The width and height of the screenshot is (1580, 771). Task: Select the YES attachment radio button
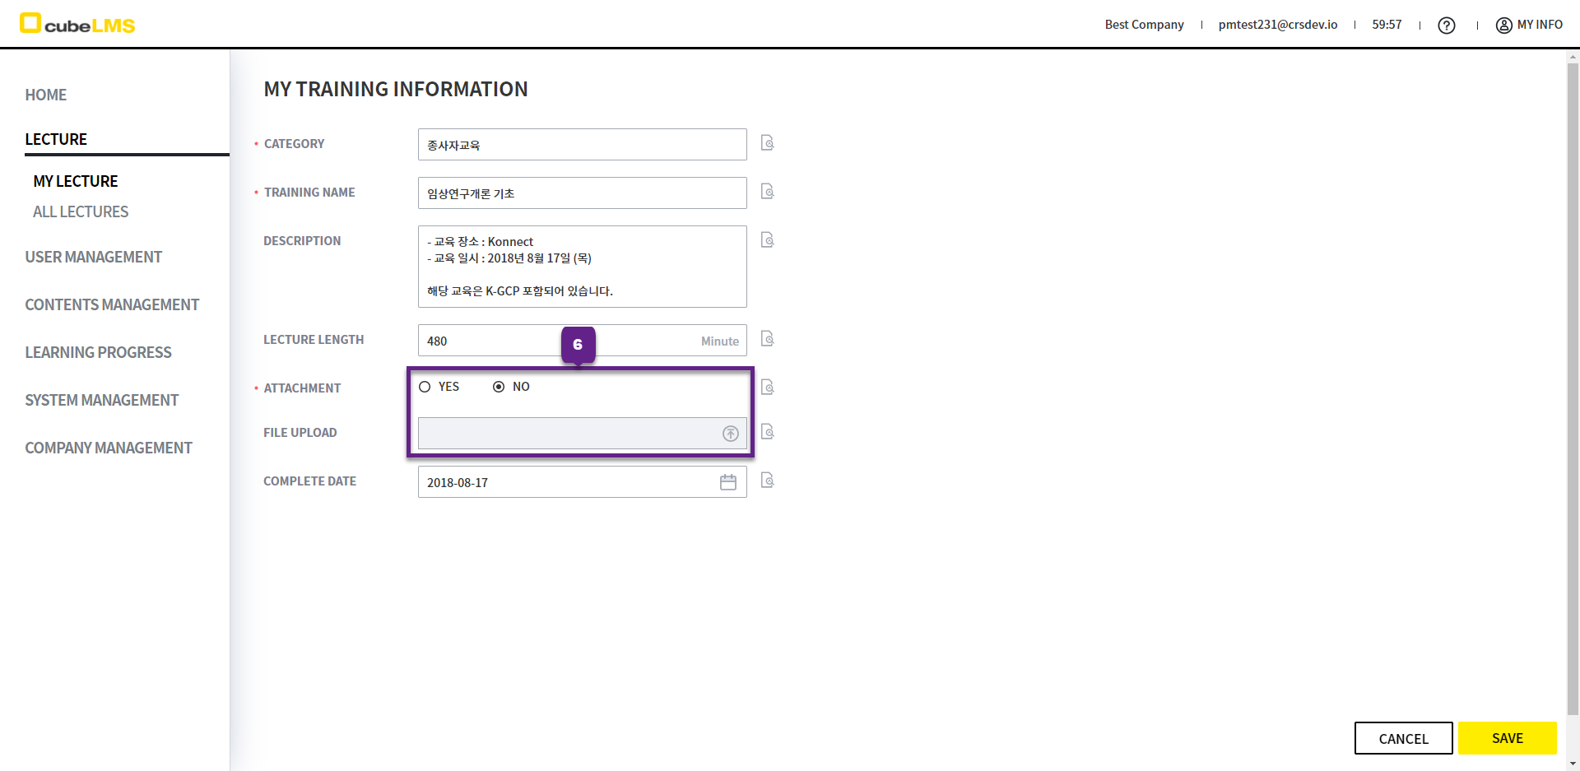(425, 387)
